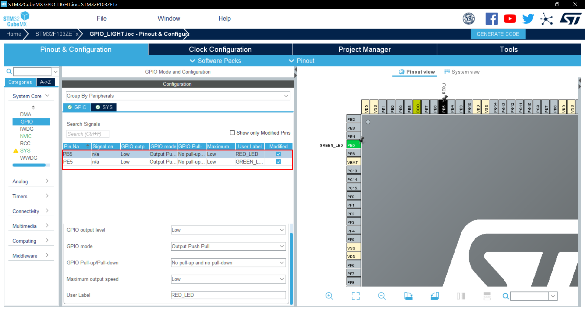Zoom out of the pinout view
This screenshot has width=585, height=311.
click(382, 296)
